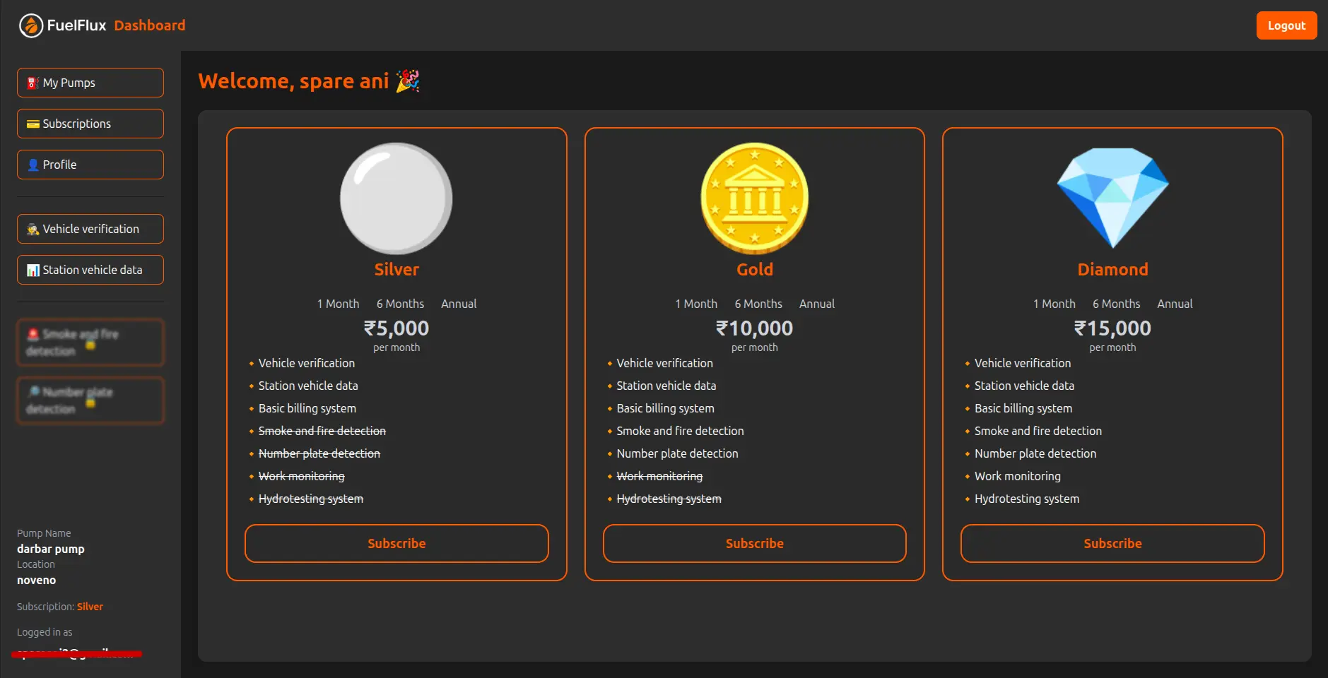Image resolution: width=1328 pixels, height=678 pixels.
Task: Subscribe to the Gold plan
Action: click(753, 543)
